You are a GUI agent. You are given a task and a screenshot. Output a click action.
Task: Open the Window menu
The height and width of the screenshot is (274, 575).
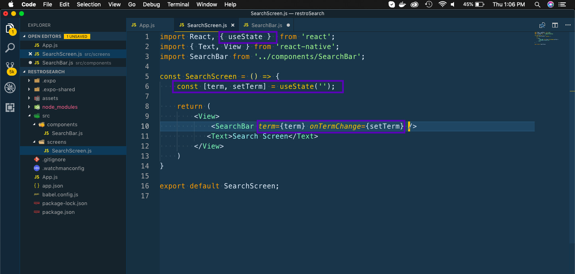click(207, 4)
